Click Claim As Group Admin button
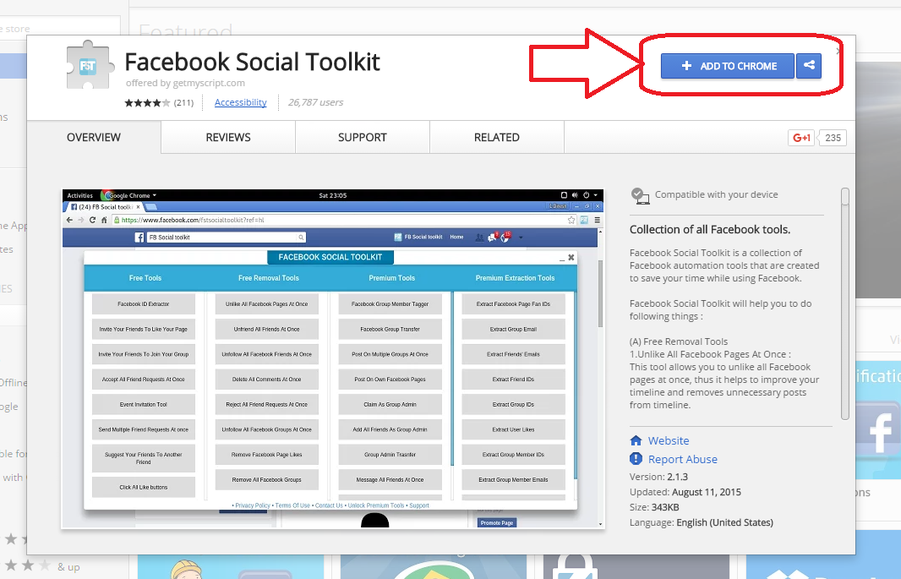Viewport: 901px width, 579px height. 390,404
